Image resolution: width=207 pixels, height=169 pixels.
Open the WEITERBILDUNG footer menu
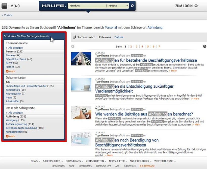coord(165,161)
